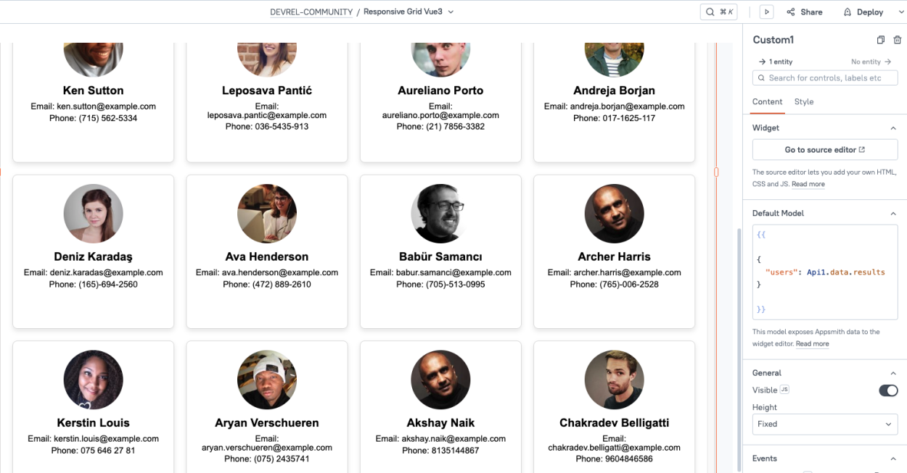Click the Go to source editor button
This screenshot has width=907, height=473.
(x=825, y=150)
